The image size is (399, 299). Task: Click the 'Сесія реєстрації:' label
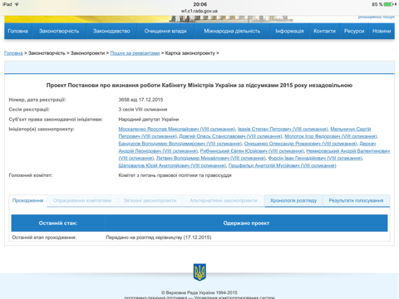(29, 110)
